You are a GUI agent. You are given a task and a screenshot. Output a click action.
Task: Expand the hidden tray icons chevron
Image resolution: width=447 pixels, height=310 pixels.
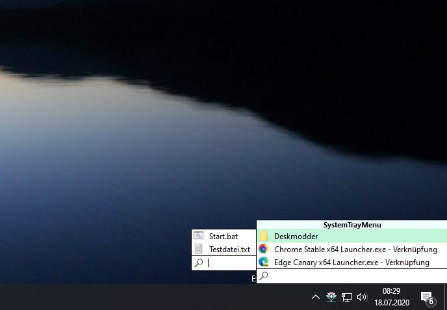tap(315, 297)
